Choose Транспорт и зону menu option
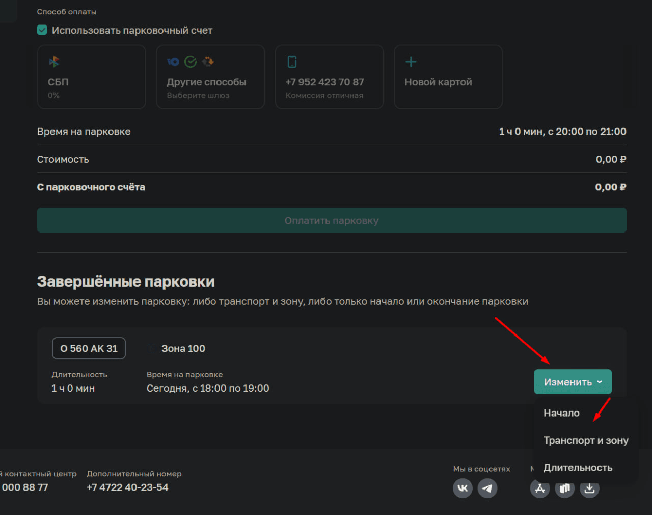The height and width of the screenshot is (515, 652). tap(586, 440)
